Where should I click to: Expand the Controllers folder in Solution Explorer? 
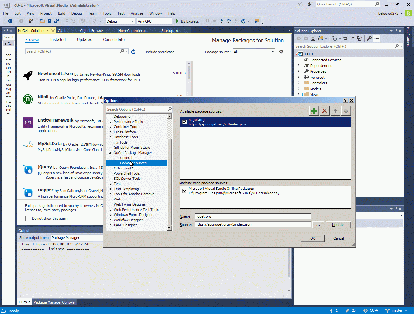point(299,83)
